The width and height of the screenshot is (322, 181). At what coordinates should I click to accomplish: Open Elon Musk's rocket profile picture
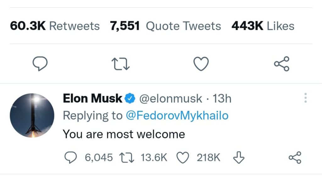click(x=32, y=115)
